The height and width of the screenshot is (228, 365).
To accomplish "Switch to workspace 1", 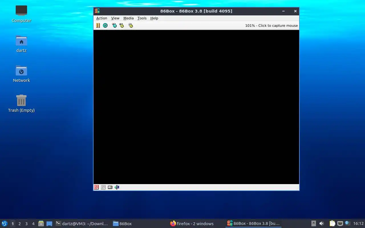I will pos(13,223).
